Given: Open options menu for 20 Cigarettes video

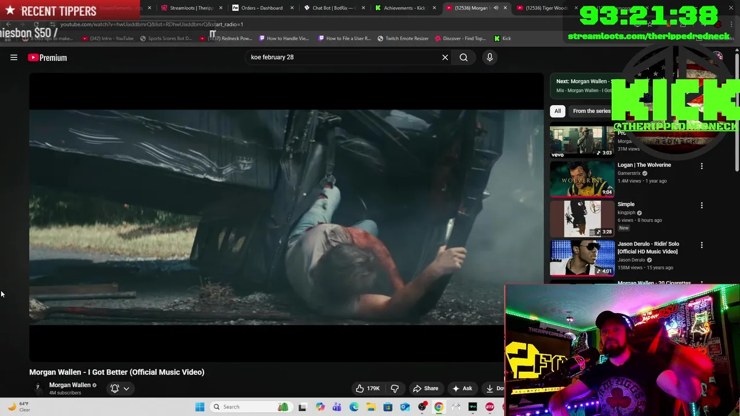Looking at the screenshot, I should click(702, 284).
